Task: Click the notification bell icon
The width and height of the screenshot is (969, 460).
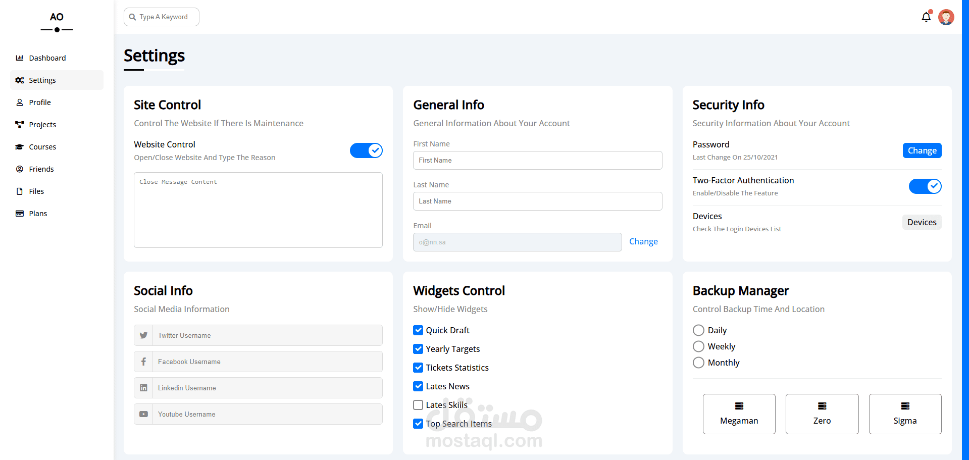Action: pos(926,17)
